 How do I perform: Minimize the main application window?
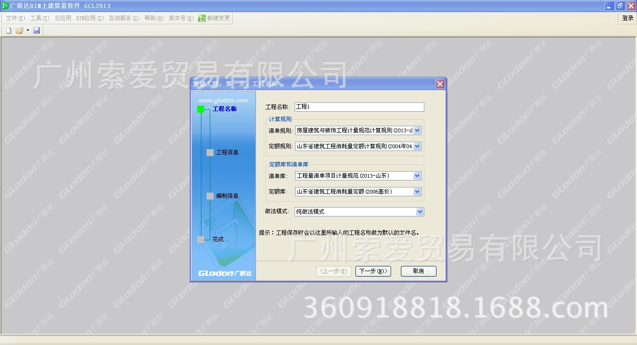click(609, 6)
